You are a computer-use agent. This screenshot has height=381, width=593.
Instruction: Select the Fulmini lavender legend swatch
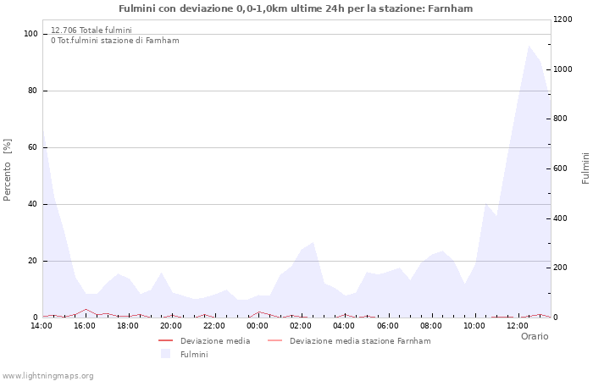point(165,354)
